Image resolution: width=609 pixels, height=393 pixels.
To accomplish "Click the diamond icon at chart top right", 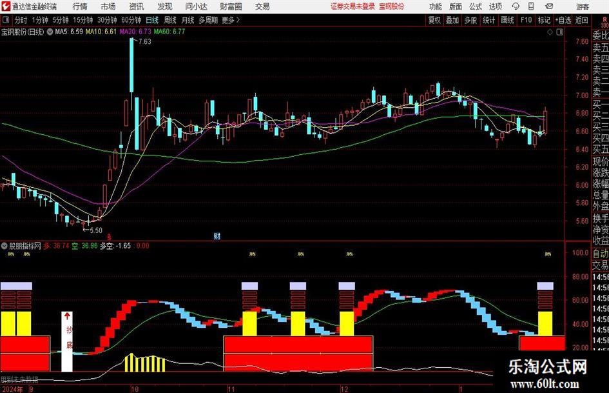I will click(x=550, y=32).
